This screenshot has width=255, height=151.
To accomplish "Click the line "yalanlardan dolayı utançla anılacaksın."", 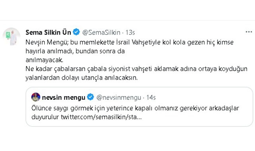I will click(82, 77).
